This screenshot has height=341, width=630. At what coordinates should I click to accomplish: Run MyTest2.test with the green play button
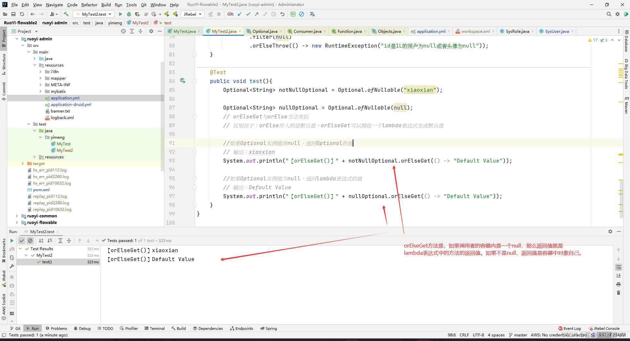tap(120, 14)
